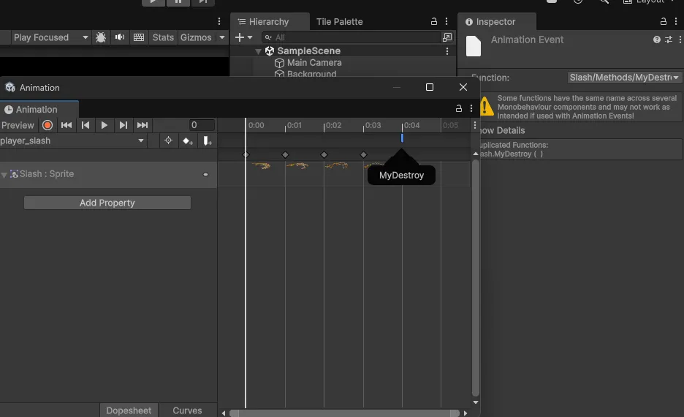
Task: Lock the Animation window tab
Action: point(458,108)
